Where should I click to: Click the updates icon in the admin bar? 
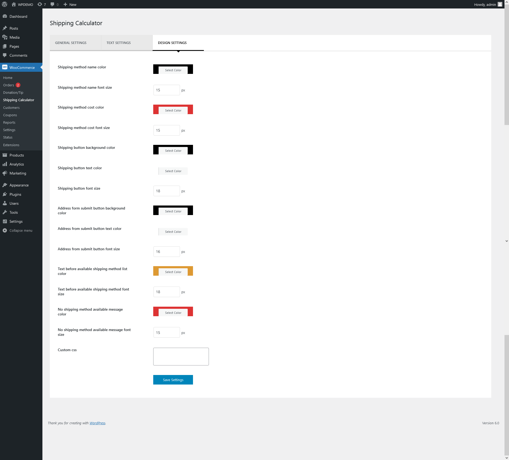(40, 4)
